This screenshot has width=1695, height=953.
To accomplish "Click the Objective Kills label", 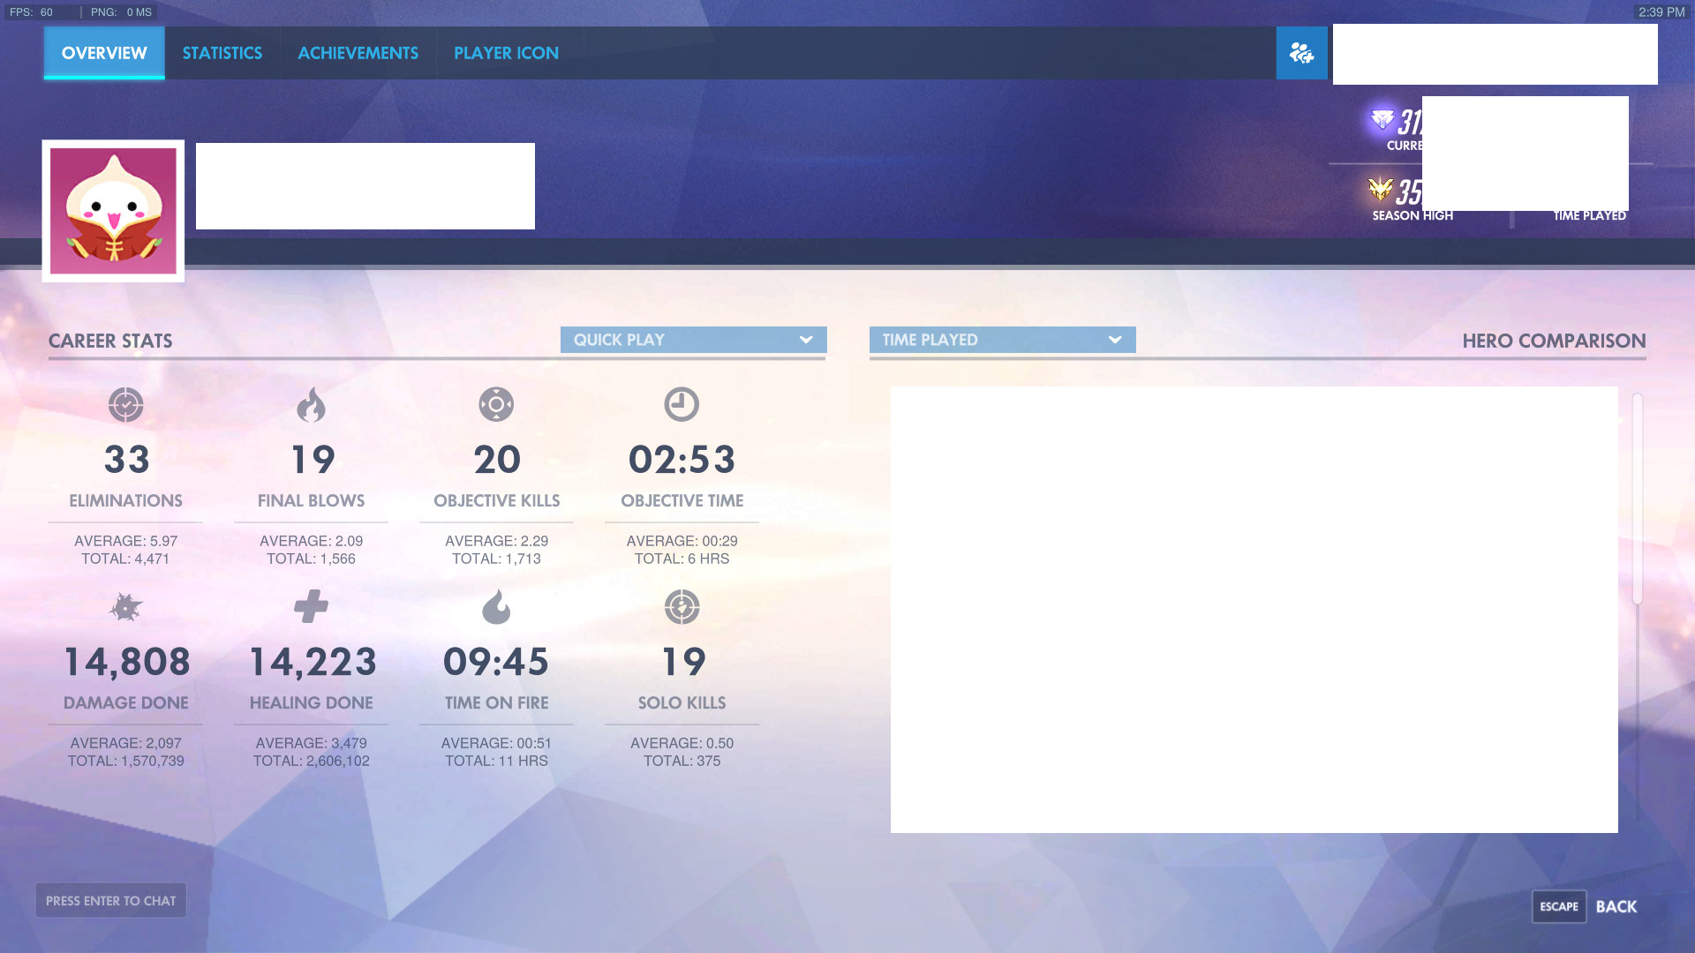I will [496, 501].
